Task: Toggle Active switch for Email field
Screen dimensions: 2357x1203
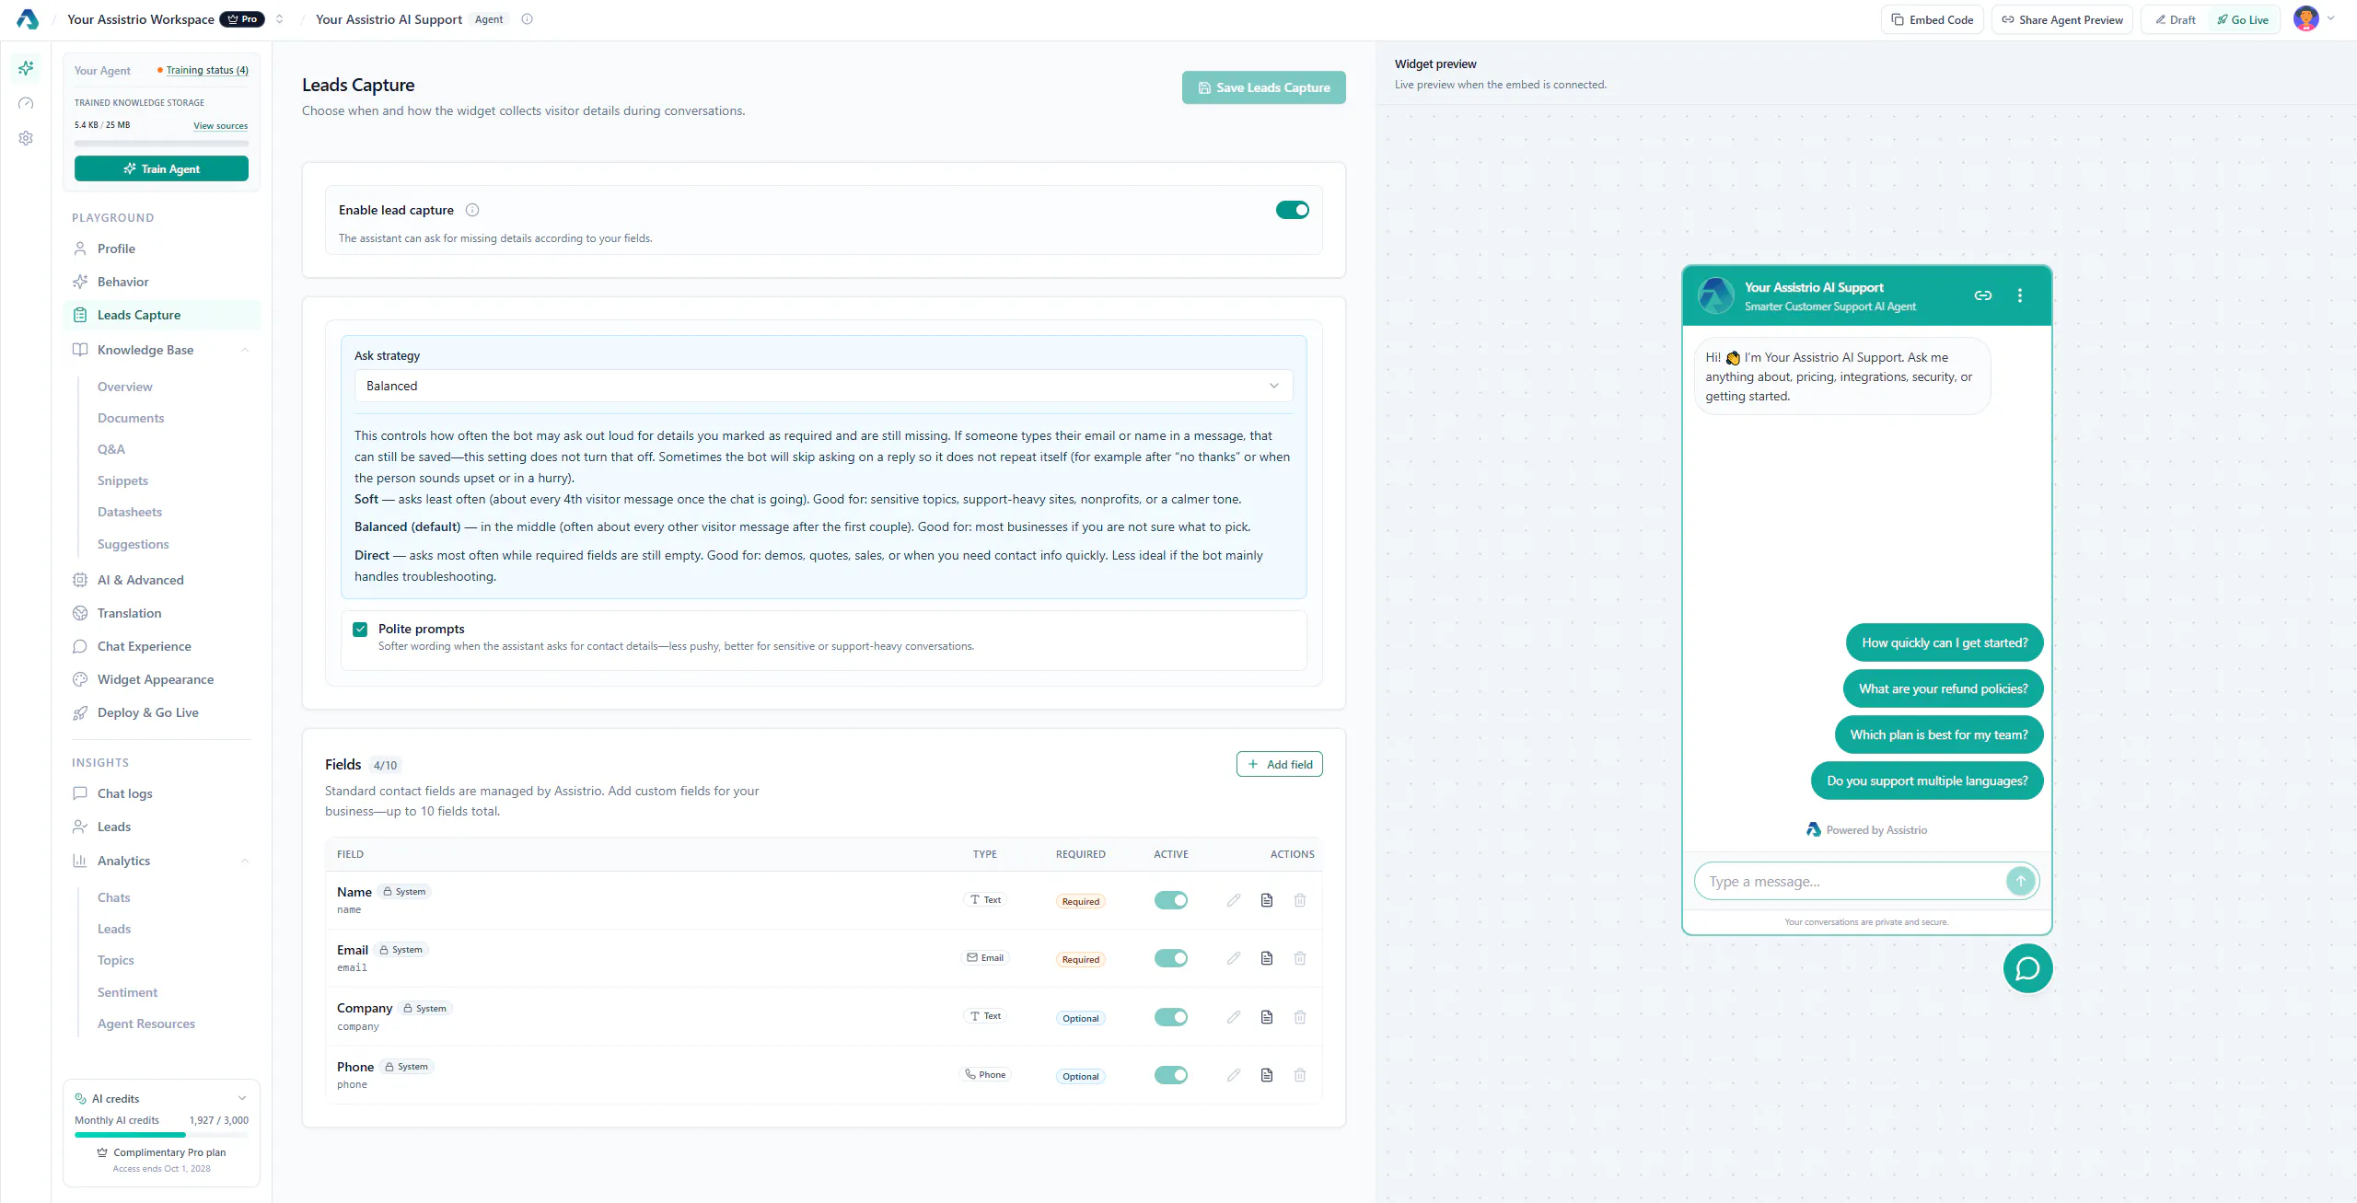Action: (1171, 958)
